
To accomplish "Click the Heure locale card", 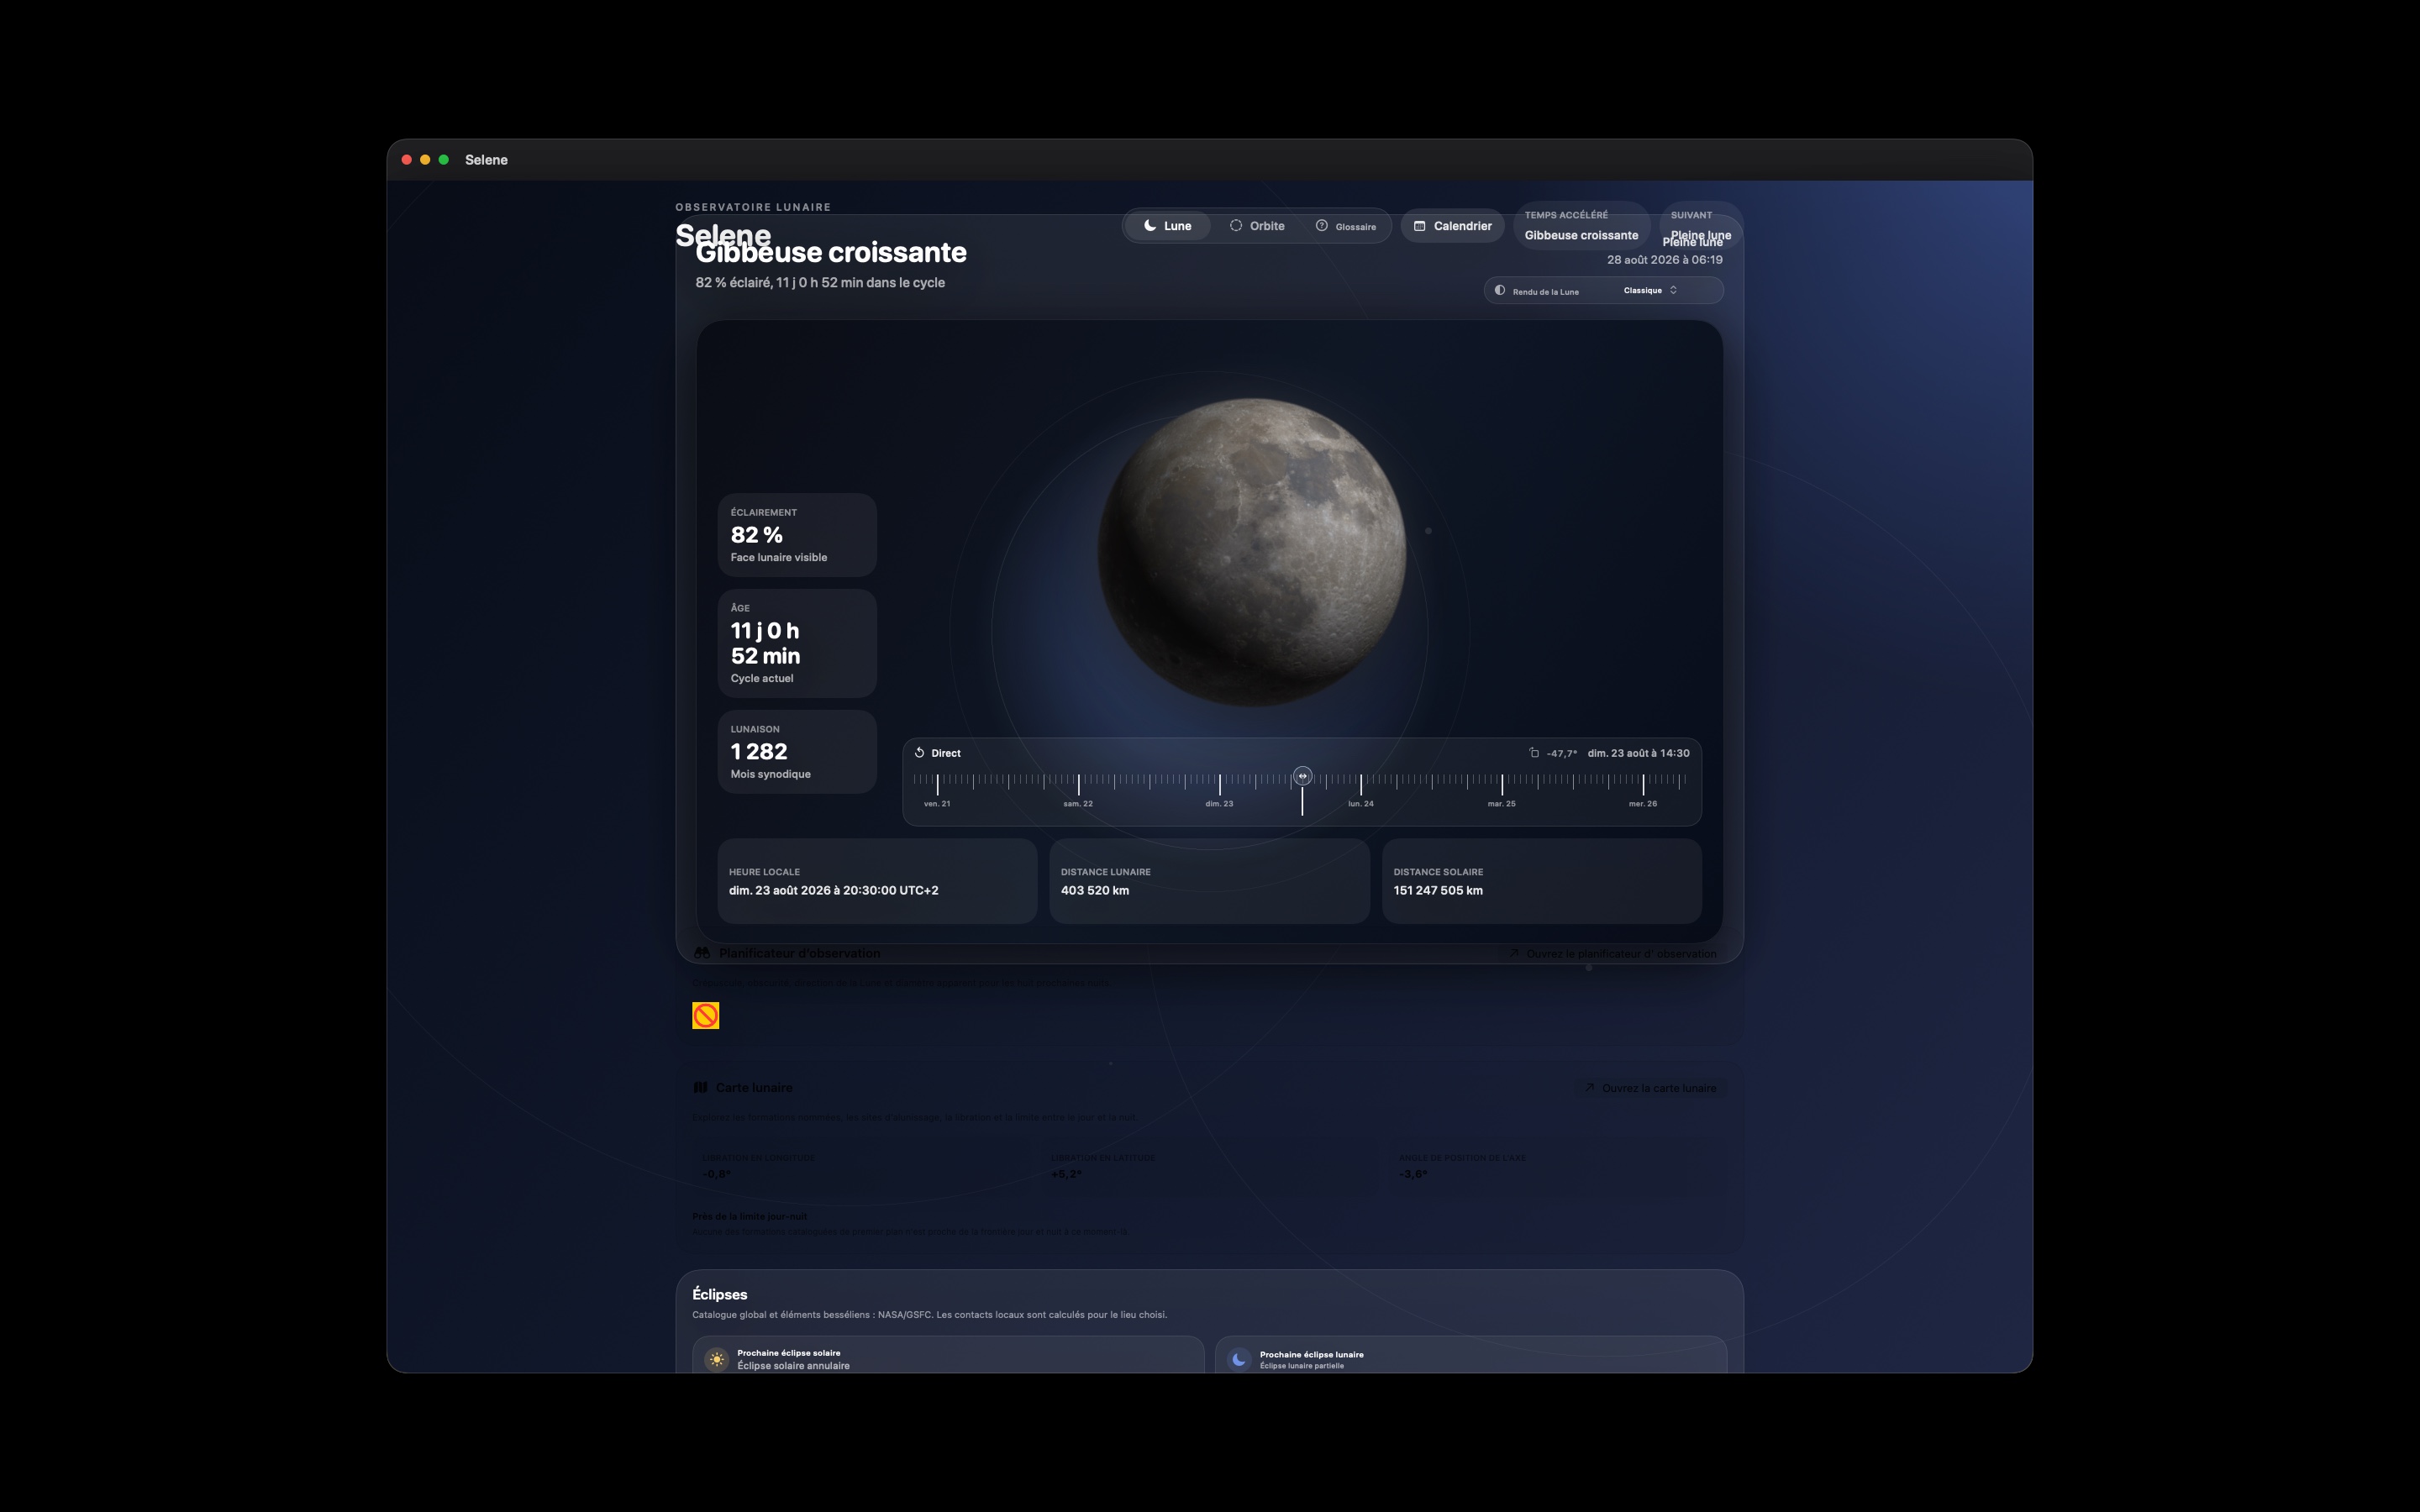I will (877, 881).
